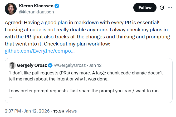This screenshot has width=176, height=117.
Task: Click the Gergely Orosz display name
Action: point(31,65)
